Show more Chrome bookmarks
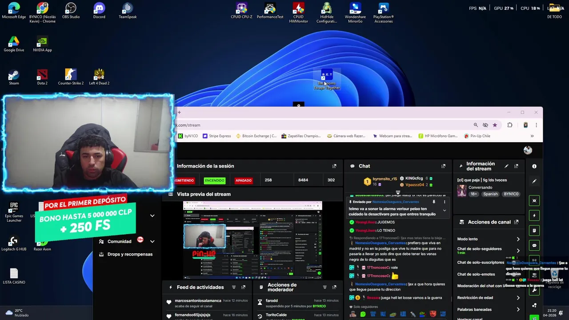 coord(532,136)
